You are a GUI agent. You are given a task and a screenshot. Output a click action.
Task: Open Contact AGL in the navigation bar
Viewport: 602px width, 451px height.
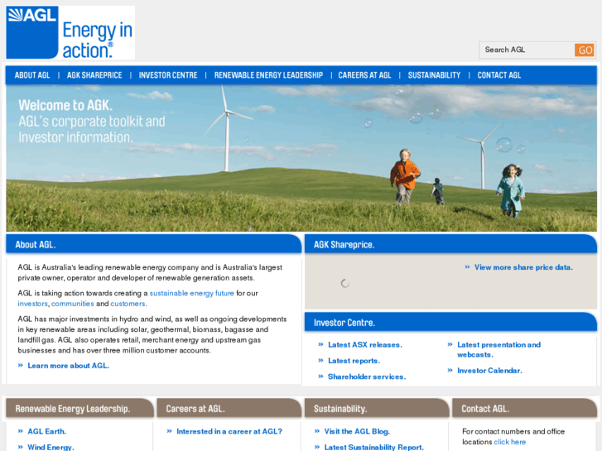coord(499,75)
